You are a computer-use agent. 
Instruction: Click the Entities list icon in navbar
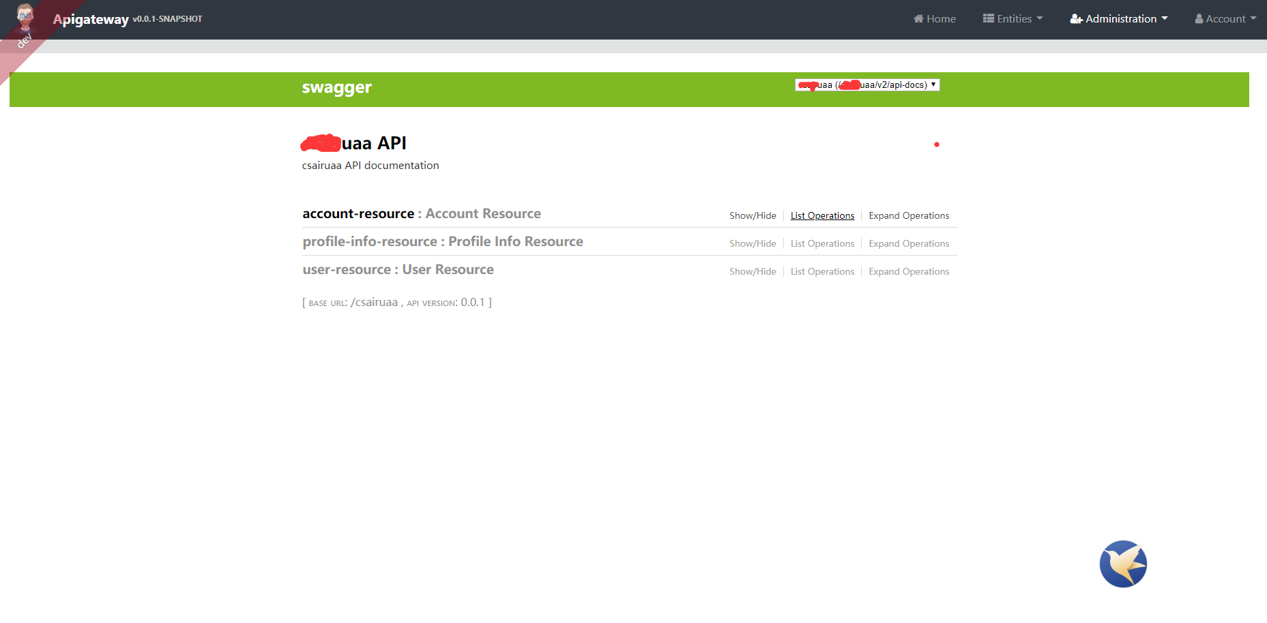click(x=988, y=18)
